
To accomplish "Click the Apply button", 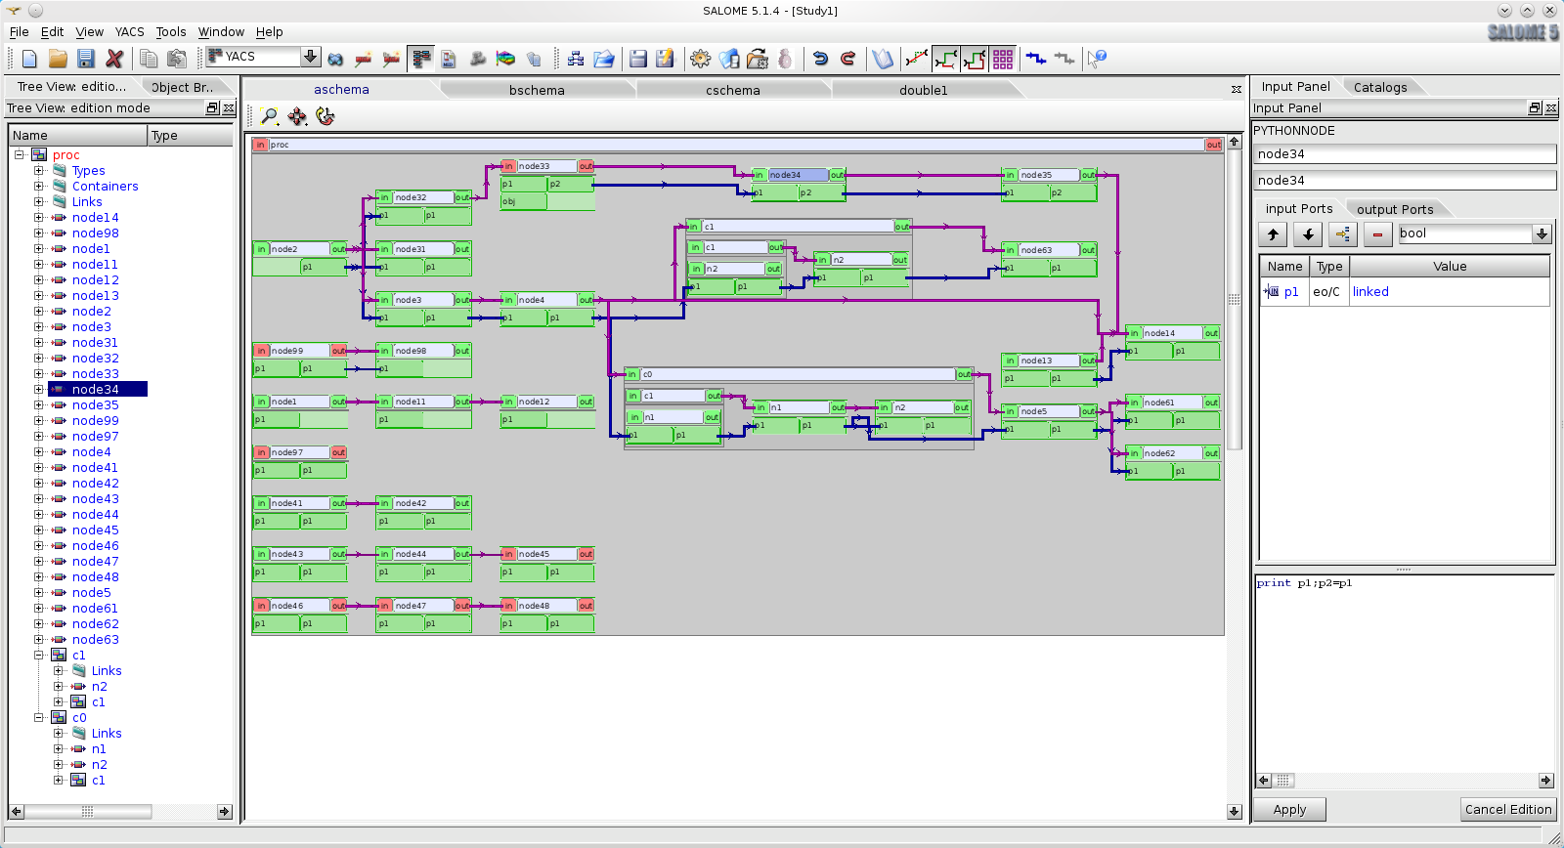I will (x=1289, y=810).
